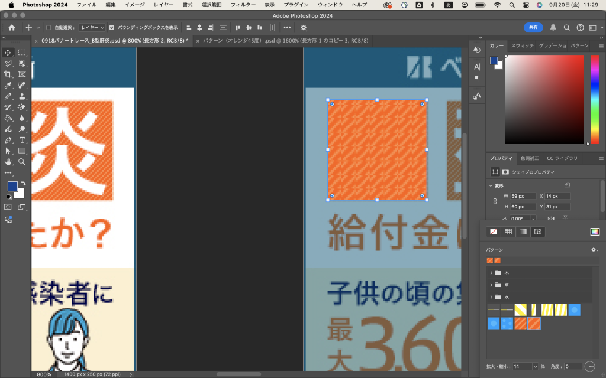The width and height of the screenshot is (606, 378).
Task: Select the Crop tool in the toolbar
Action: coord(8,74)
